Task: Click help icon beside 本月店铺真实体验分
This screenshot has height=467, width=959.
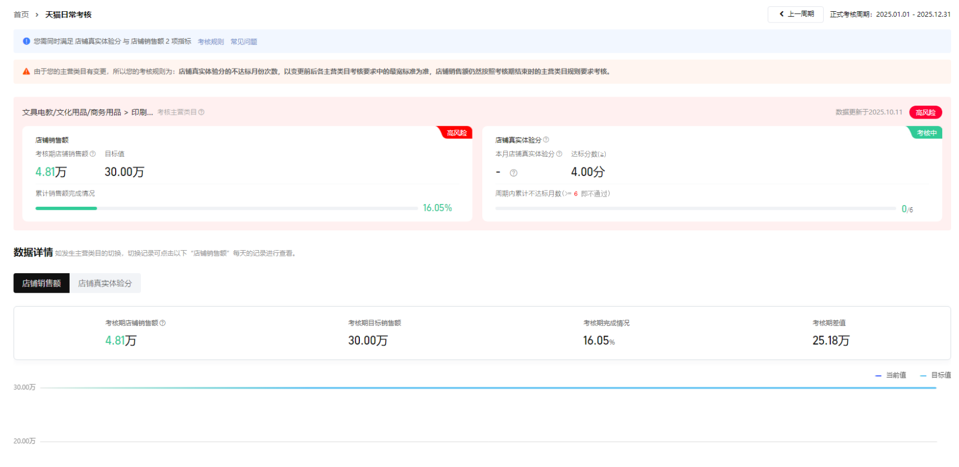Action: pos(559,154)
